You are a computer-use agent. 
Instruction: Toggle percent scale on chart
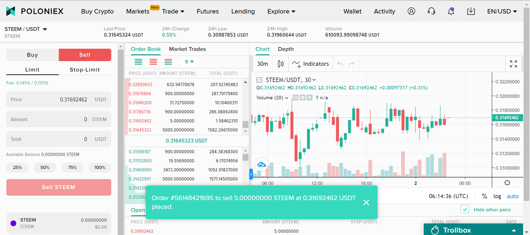pyautogui.click(x=484, y=196)
